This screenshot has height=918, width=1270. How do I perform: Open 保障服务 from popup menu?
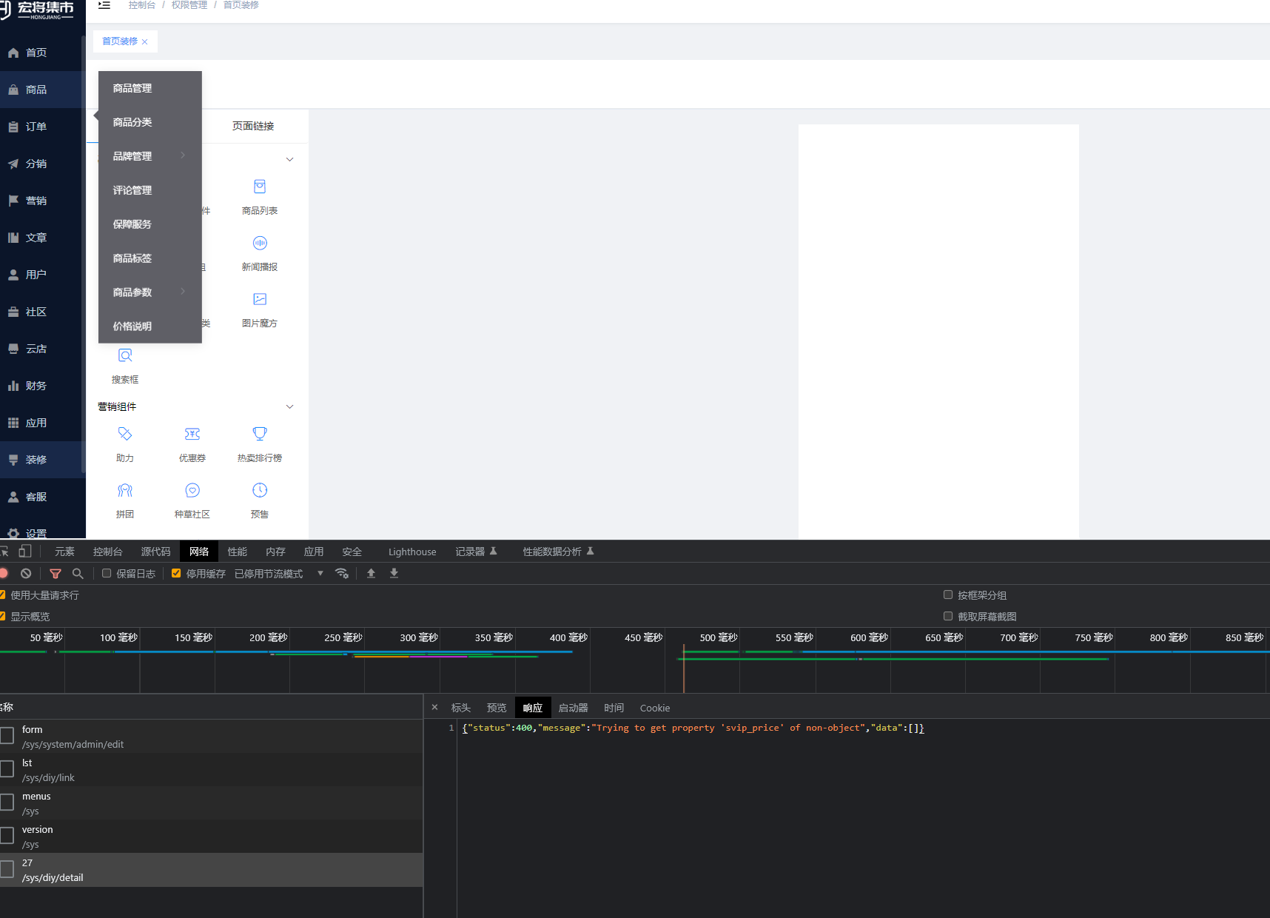click(x=149, y=224)
